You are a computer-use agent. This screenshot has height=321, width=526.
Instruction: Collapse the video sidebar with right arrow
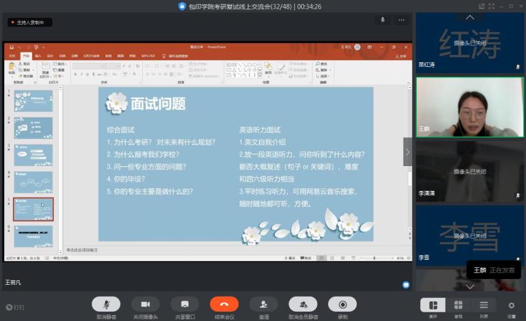point(407,152)
